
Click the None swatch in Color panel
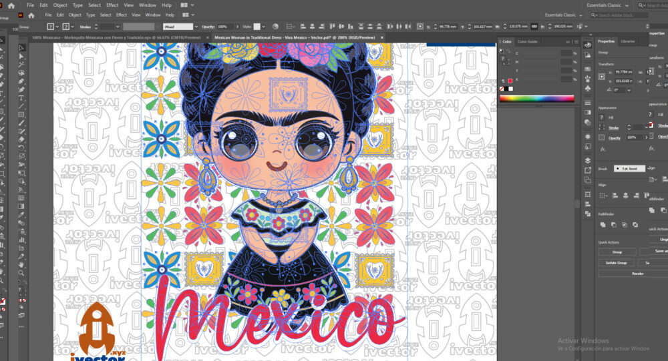(502, 89)
